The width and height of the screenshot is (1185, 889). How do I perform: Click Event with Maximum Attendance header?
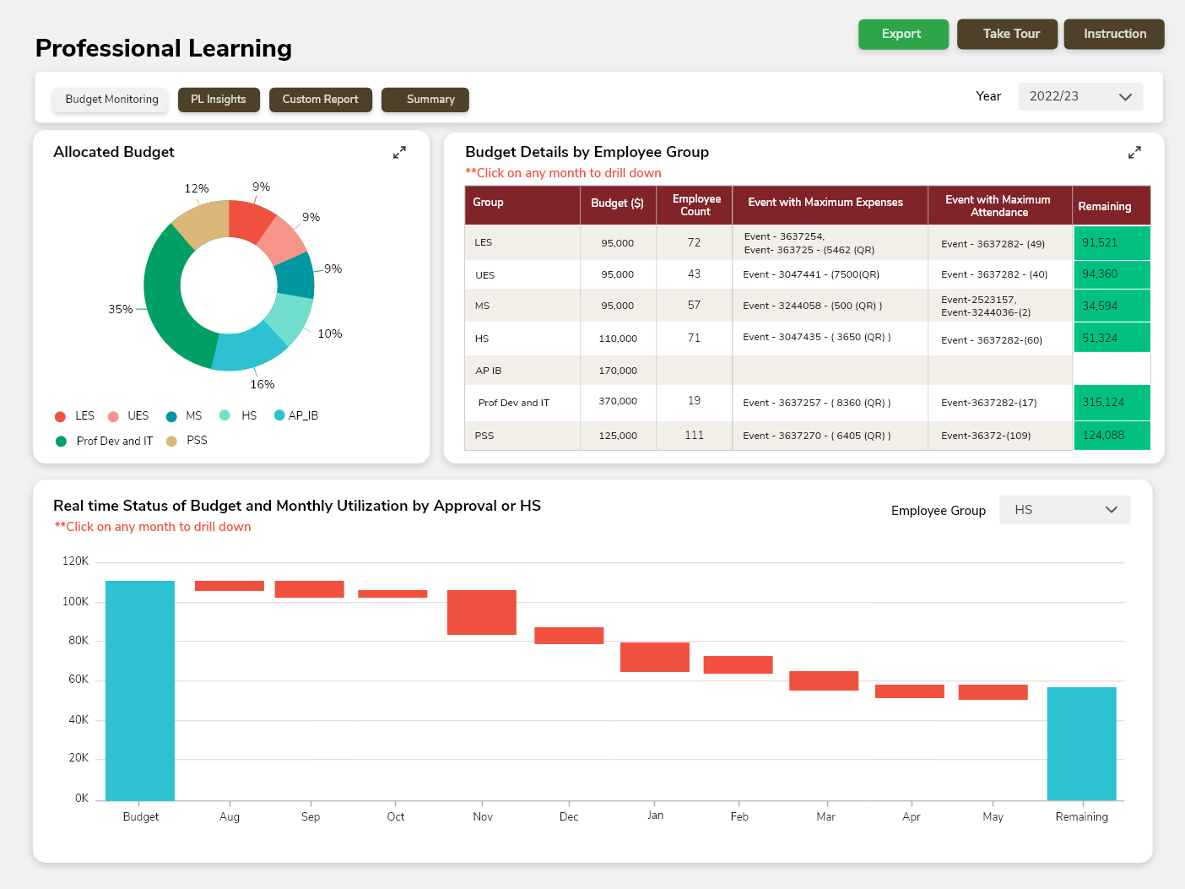pos(1000,205)
